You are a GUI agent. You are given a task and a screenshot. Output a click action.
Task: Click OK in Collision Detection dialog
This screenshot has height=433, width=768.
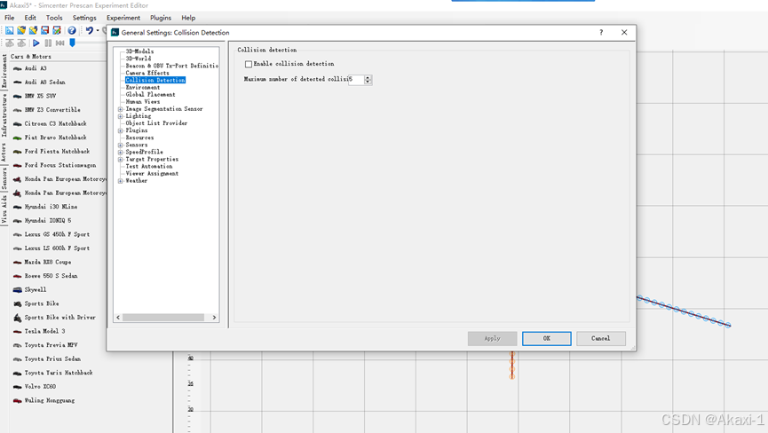point(547,339)
